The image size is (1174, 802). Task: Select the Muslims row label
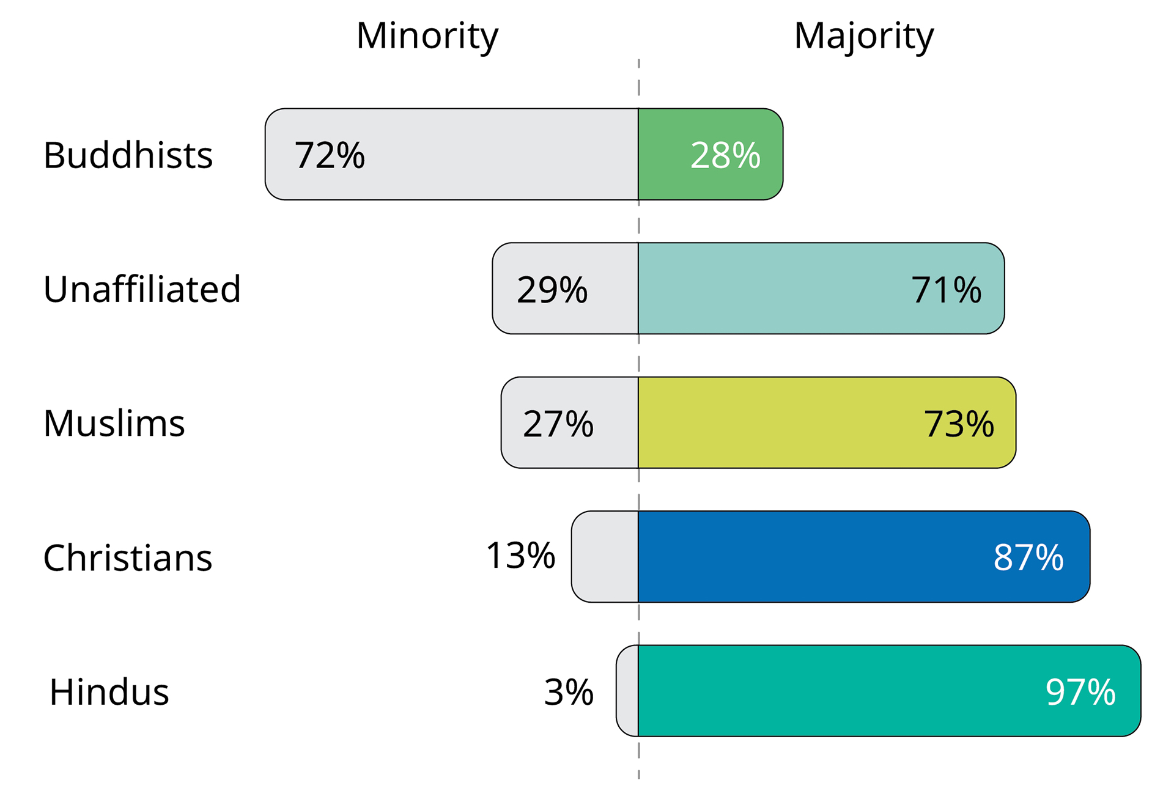click(x=114, y=423)
